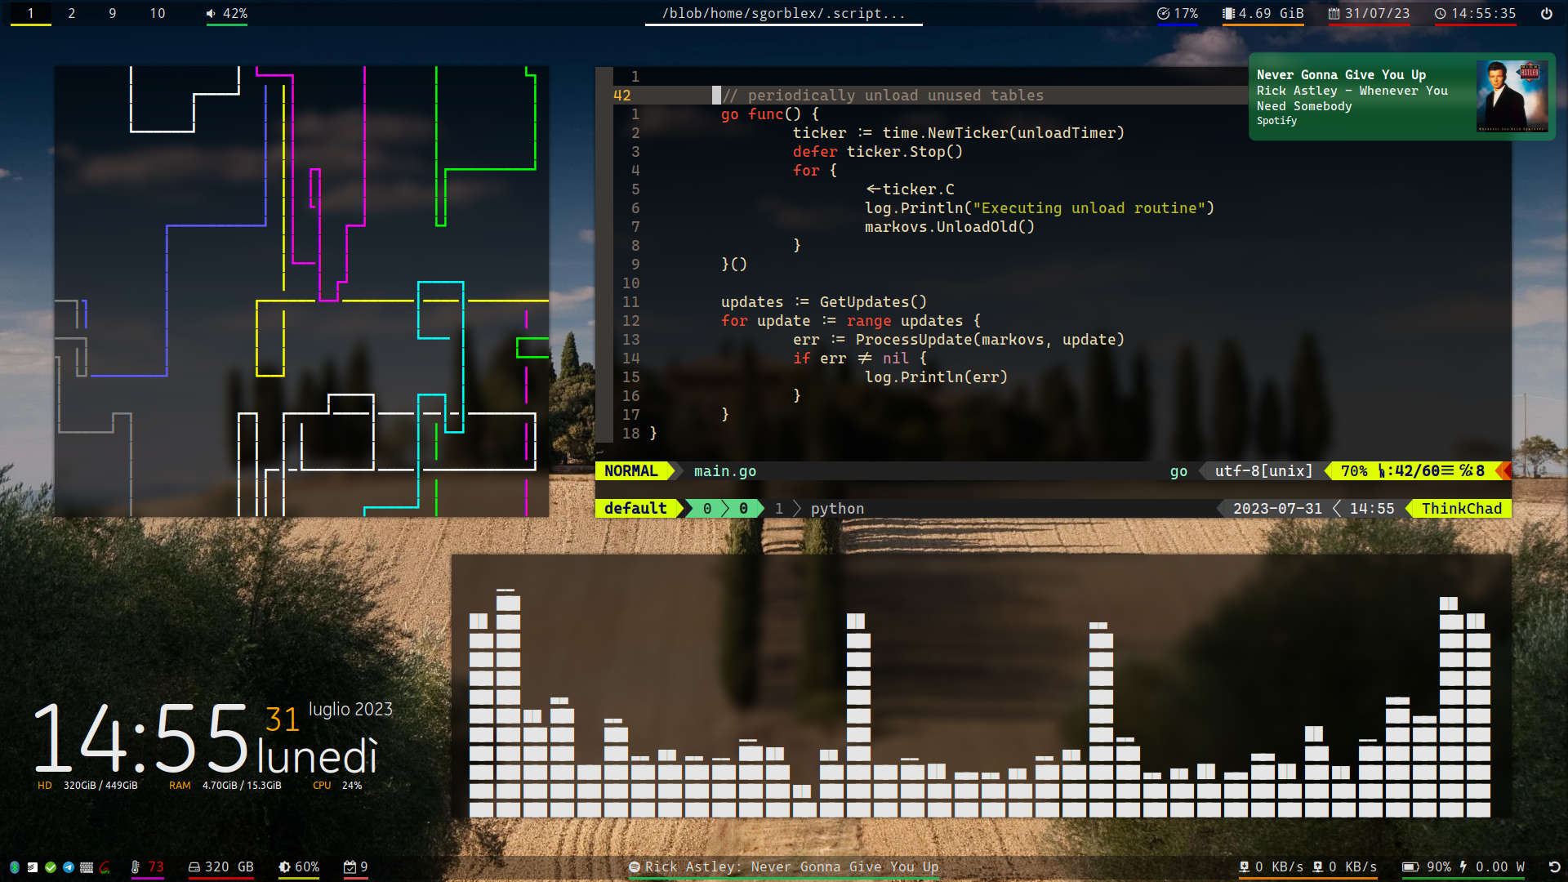
Task: Click the 4.69 GiB memory module
Action: point(1263,14)
